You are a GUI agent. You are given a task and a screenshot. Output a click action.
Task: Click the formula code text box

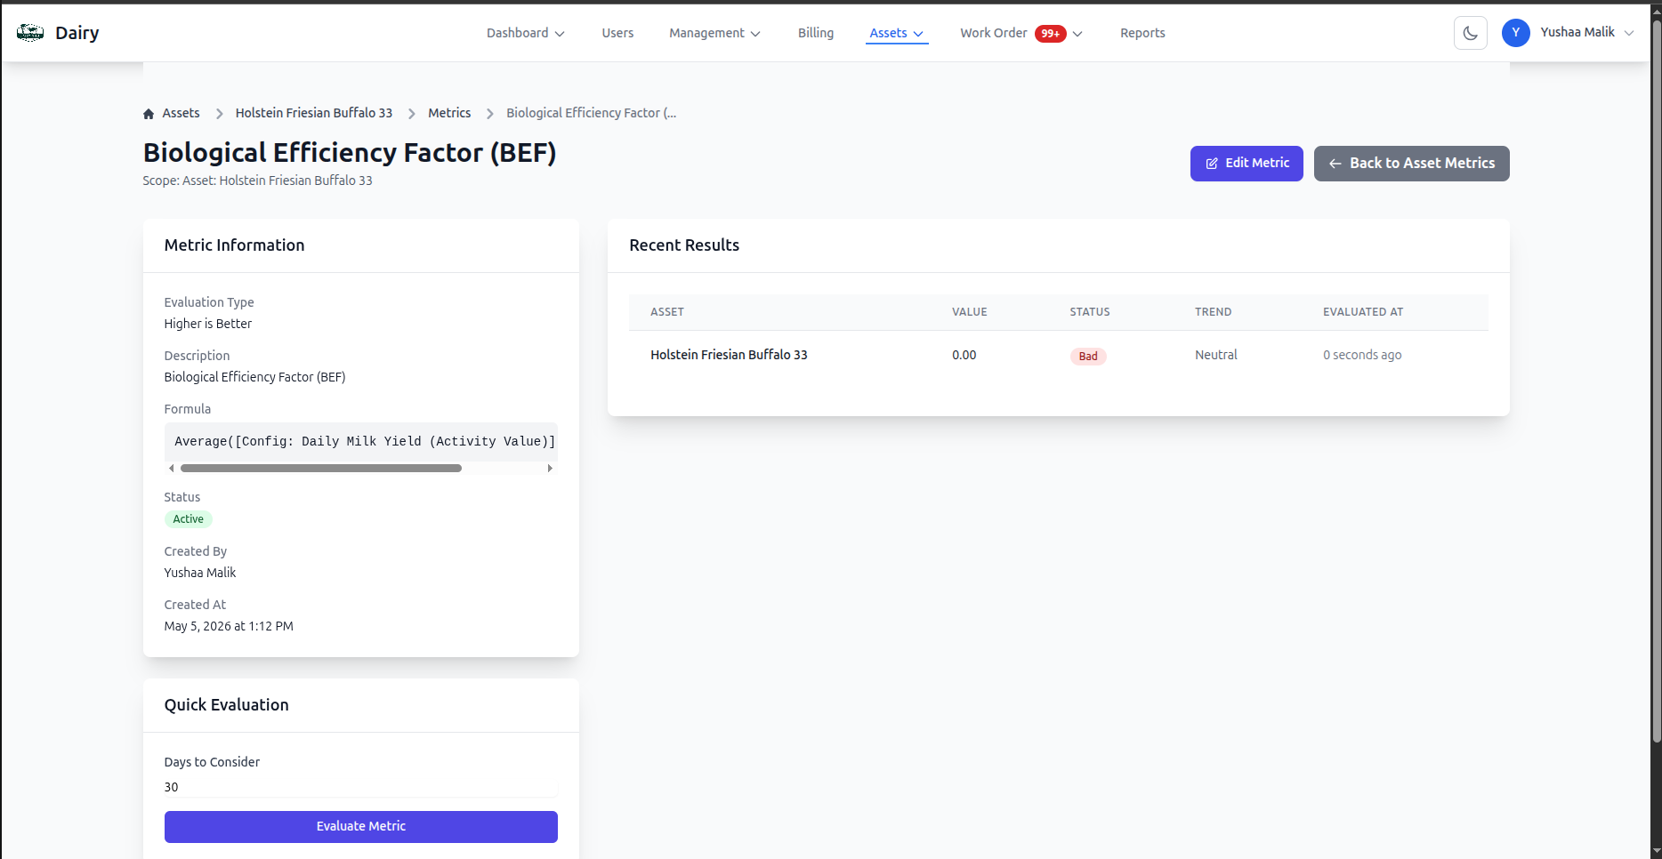pyautogui.click(x=361, y=442)
